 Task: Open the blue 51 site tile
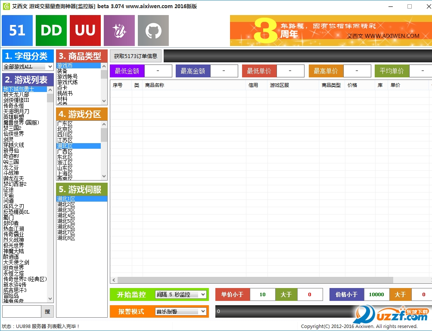[17, 31]
